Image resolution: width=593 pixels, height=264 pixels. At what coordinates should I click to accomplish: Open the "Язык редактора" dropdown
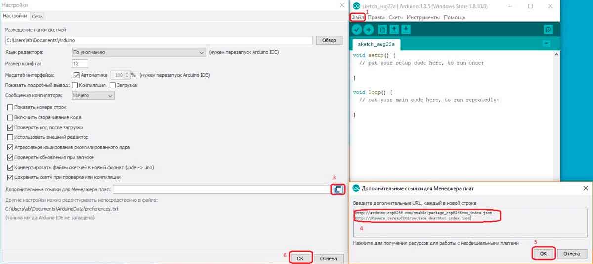(138, 52)
